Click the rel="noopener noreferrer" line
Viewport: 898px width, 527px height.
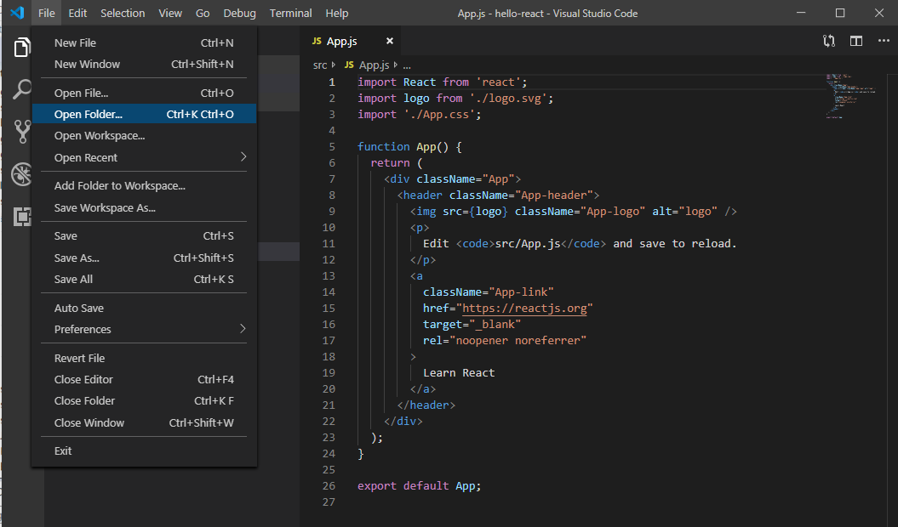click(x=505, y=341)
